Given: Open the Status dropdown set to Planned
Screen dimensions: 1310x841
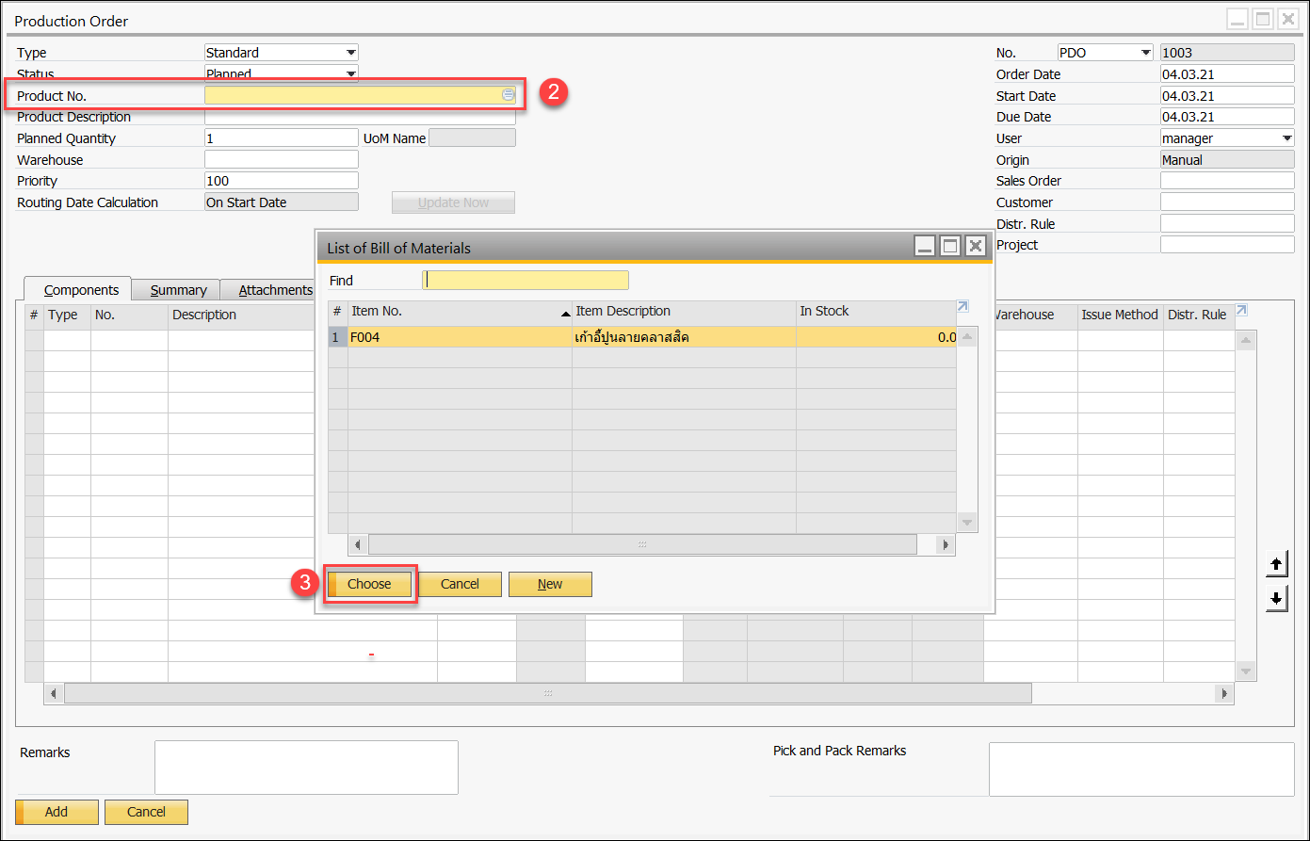Looking at the screenshot, I should coord(350,73).
